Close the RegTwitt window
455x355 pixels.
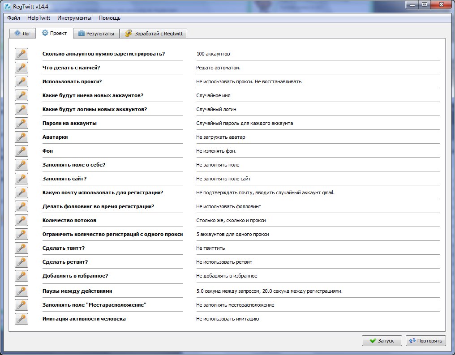click(442, 4)
